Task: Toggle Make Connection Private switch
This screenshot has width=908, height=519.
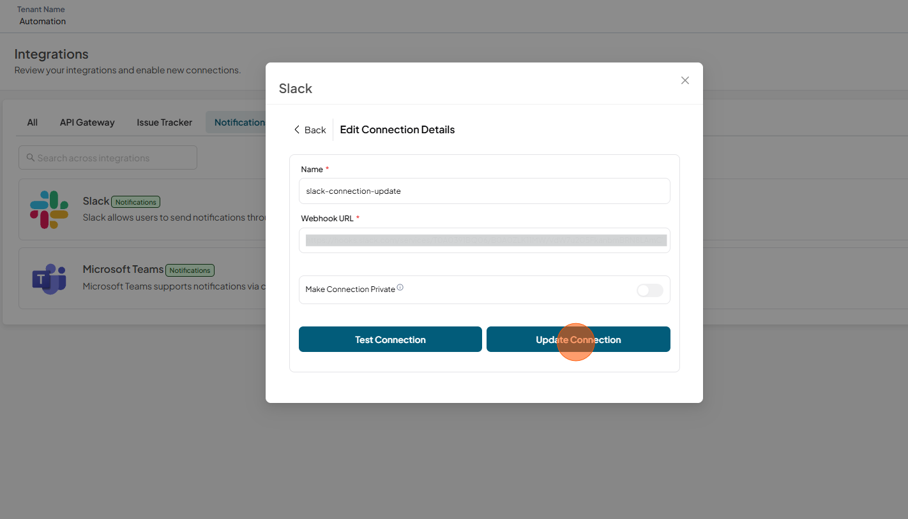Action: tap(650, 290)
